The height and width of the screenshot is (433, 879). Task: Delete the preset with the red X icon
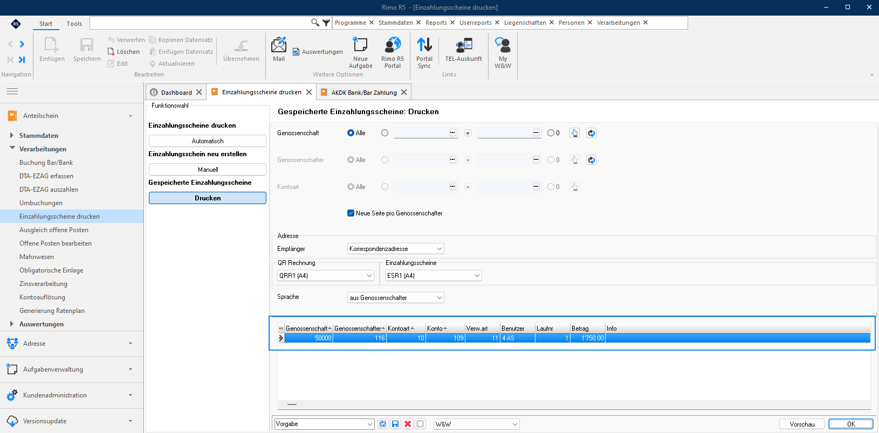click(x=408, y=424)
